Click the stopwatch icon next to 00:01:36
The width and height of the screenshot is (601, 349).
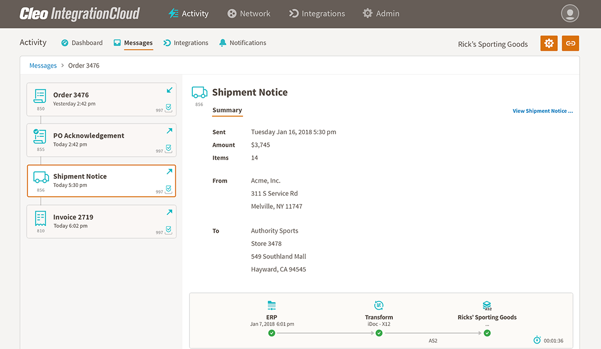537,340
